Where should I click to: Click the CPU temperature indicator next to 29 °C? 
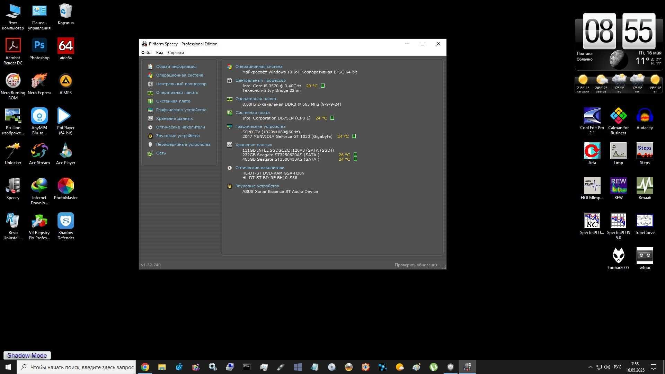point(323,86)
